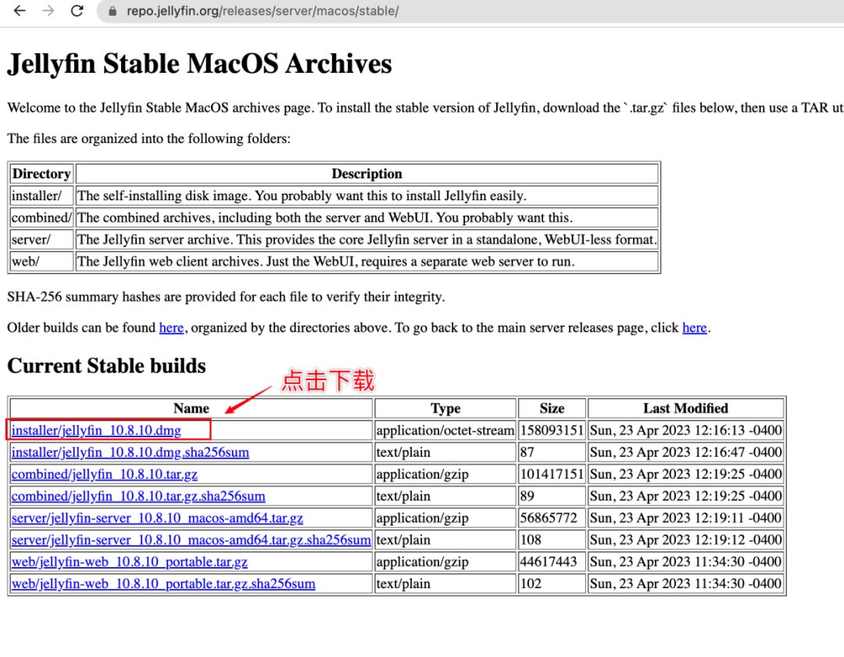The height and width of the screenshot is (657, 844).
Task: Click the size value 56865772
Action: [x=549, y=518]
